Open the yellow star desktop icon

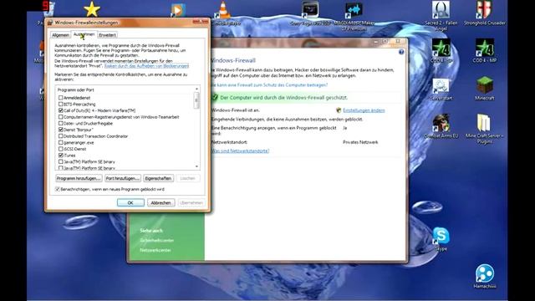click(x=92, y=9)
